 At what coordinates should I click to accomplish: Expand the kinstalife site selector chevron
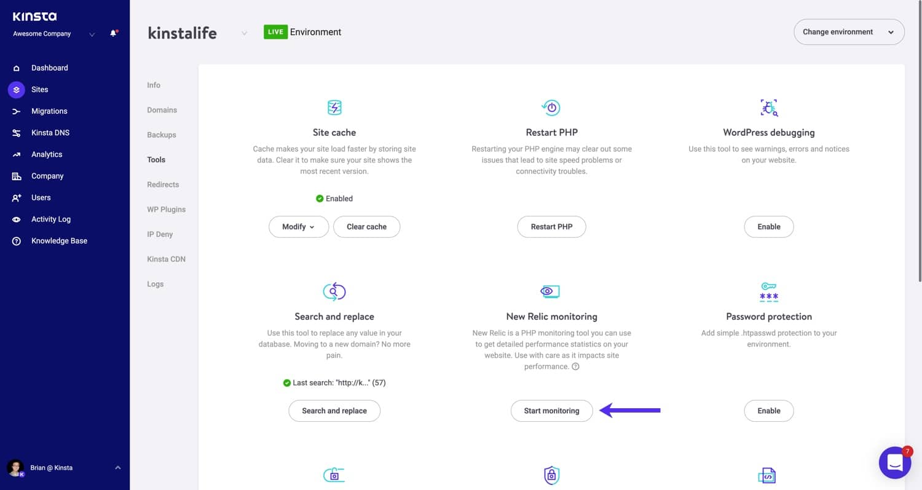click(244, 33)
